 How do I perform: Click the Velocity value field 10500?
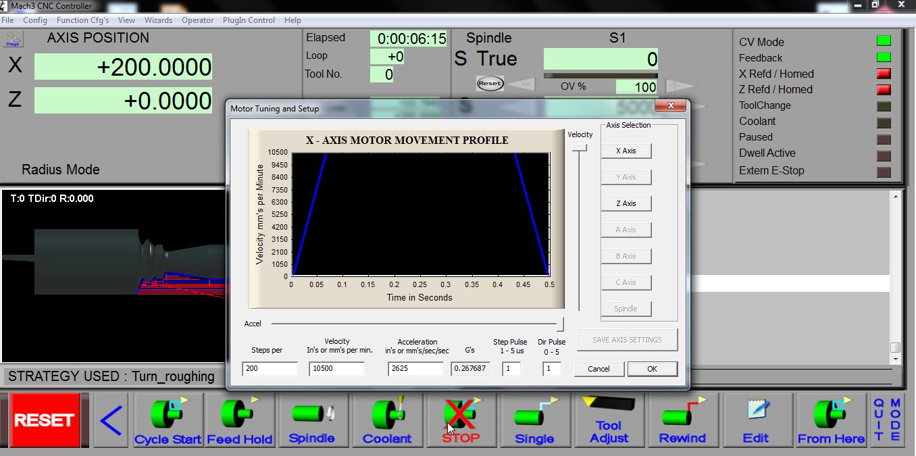(336, 369)
